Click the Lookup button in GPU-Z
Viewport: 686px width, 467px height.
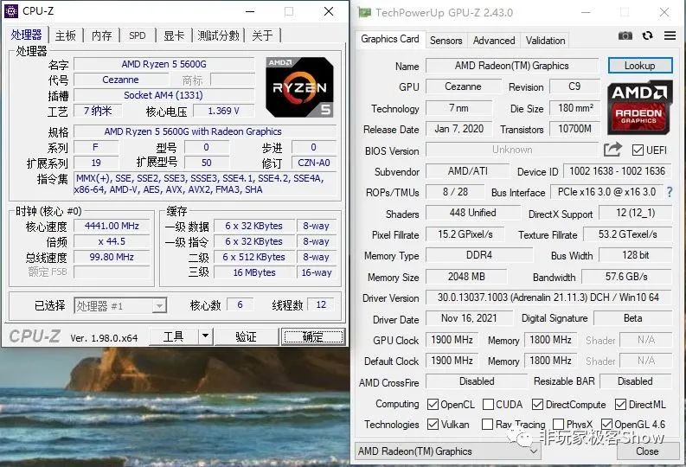639,66
